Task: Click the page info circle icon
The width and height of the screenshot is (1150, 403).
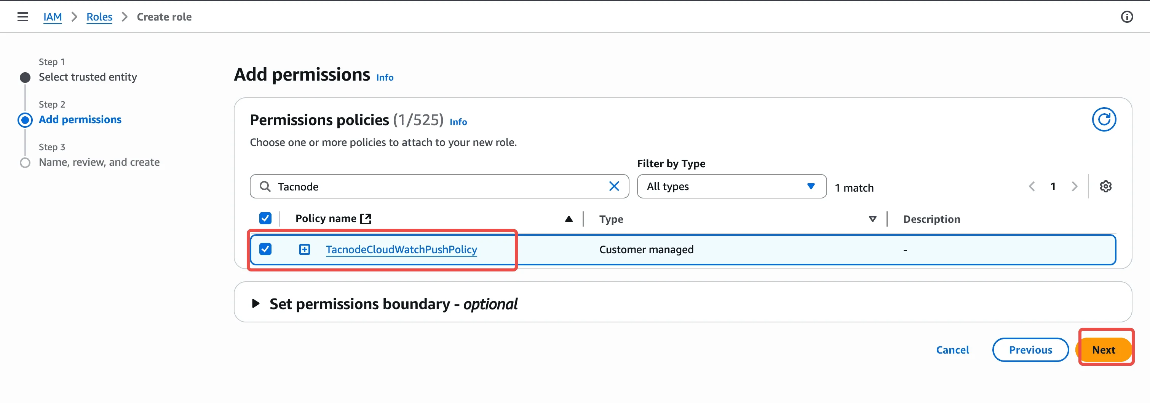Action: pos(1126,17)
